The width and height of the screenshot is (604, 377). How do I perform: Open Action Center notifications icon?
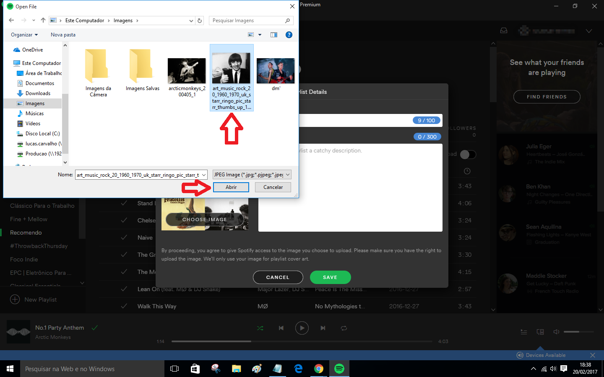pyautogui.click(x=564, y=369)
